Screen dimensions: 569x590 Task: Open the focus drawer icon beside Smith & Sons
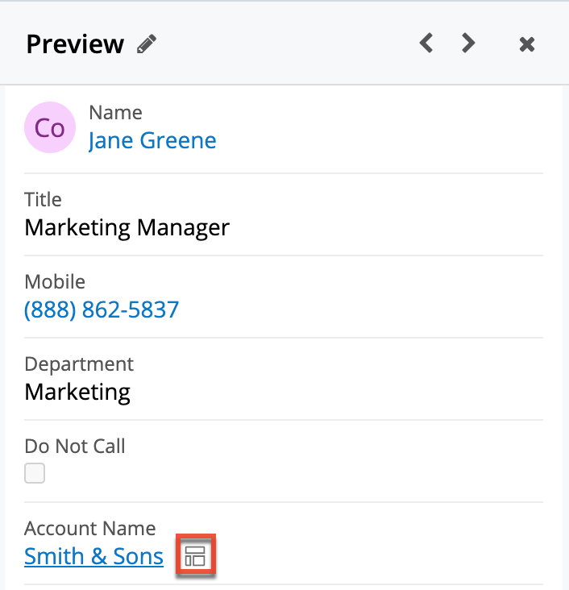(x=196, y=556)
